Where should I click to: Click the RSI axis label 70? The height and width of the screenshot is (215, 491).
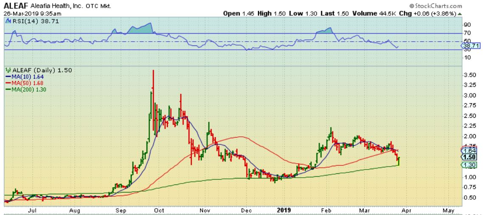[x=468, y=33]
